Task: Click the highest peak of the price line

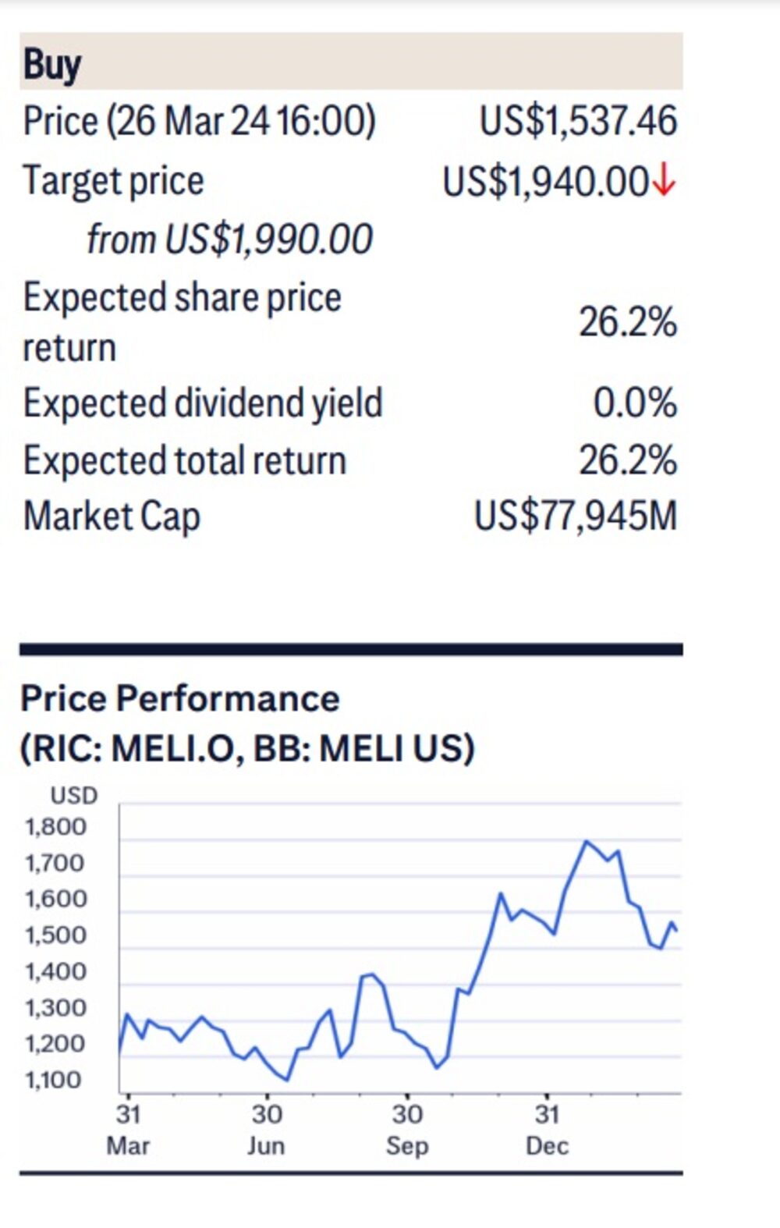Action: [x=587, y=842]
